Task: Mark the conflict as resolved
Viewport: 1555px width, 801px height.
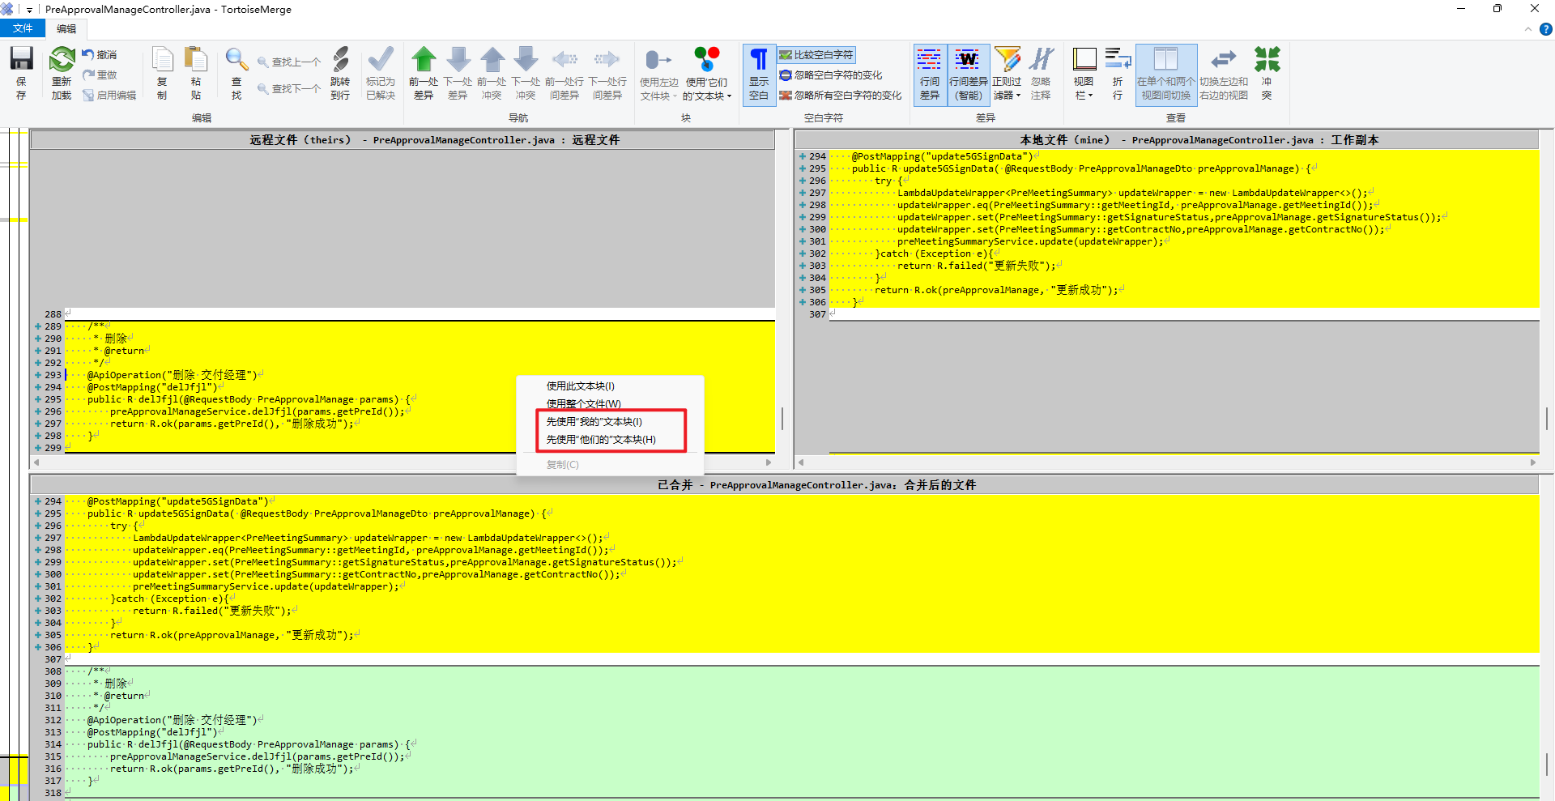Action: tap(380, 73)
